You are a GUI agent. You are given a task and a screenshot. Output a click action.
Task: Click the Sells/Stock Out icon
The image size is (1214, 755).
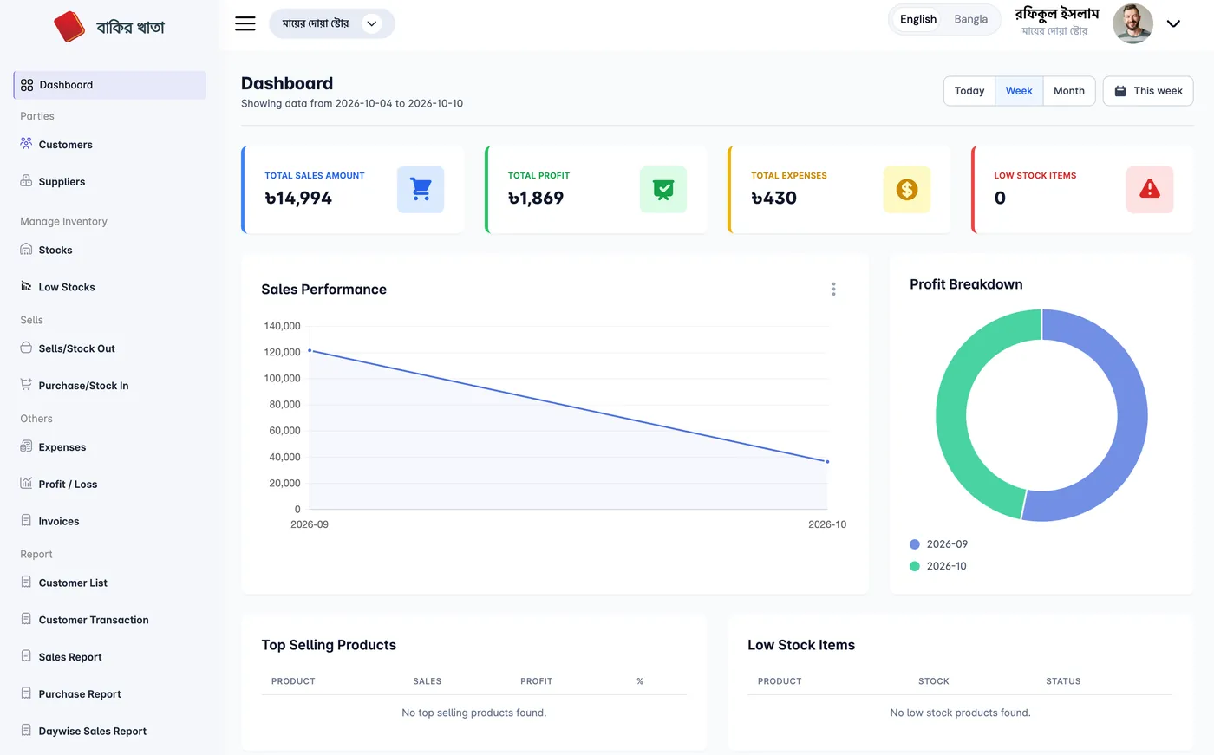click(x=26, y=348)
